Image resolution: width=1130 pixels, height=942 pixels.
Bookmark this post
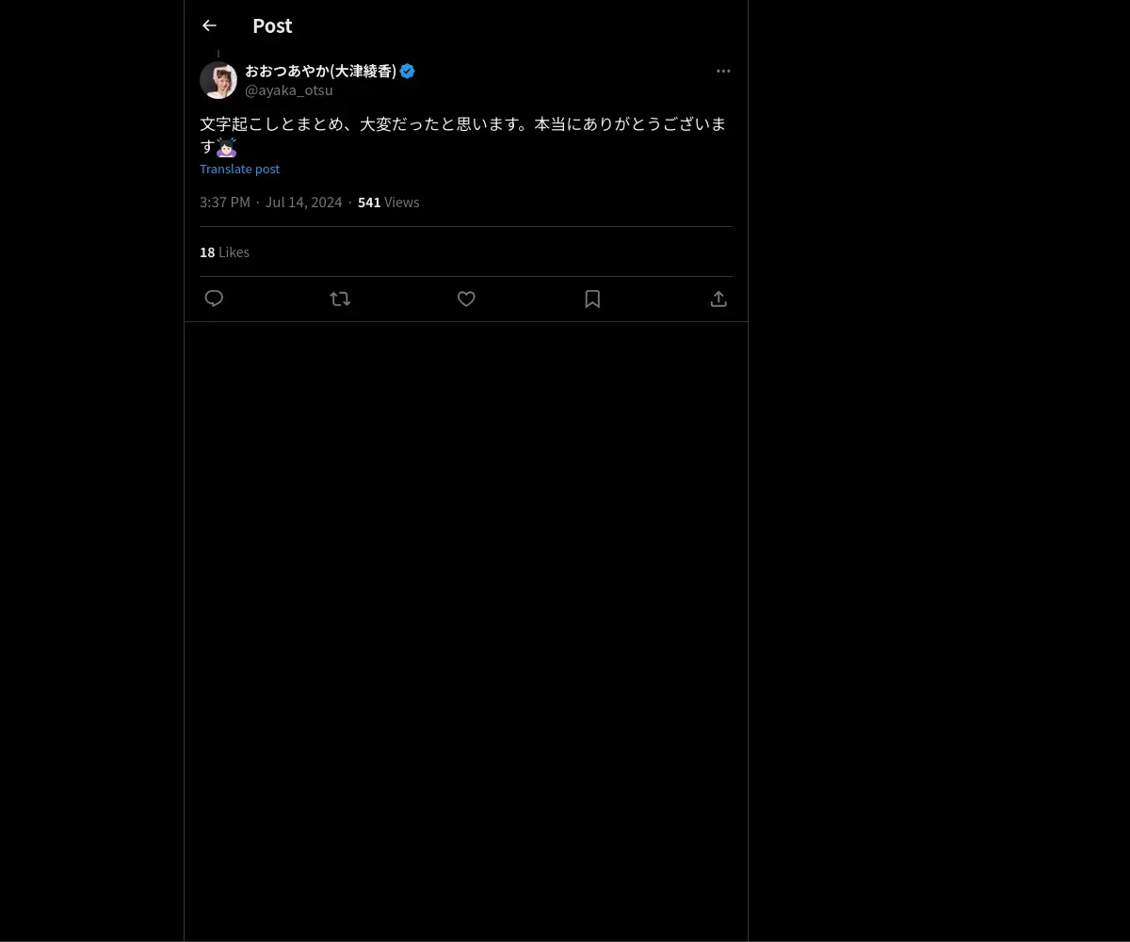(592, 299)
